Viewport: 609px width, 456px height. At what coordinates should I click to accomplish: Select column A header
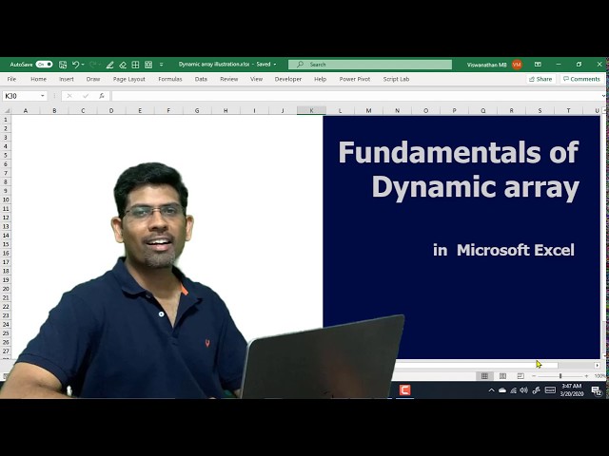click(26, 111)
